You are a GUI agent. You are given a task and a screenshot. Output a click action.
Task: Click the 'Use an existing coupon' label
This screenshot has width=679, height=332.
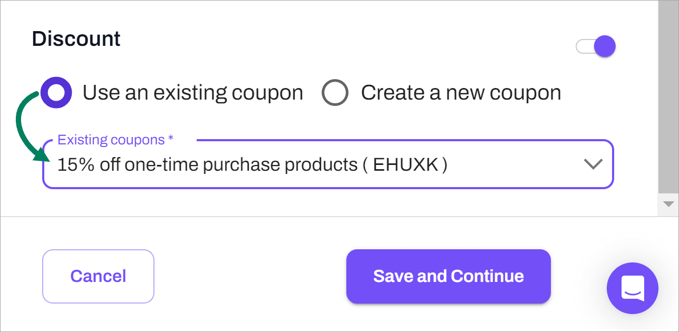tap(192, 93)
